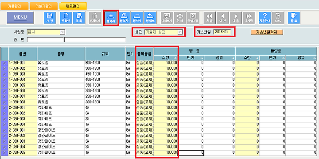Click the 빈화면 (blank screen) icon
This screenshot has height=159, width=319.
point(66,18)
